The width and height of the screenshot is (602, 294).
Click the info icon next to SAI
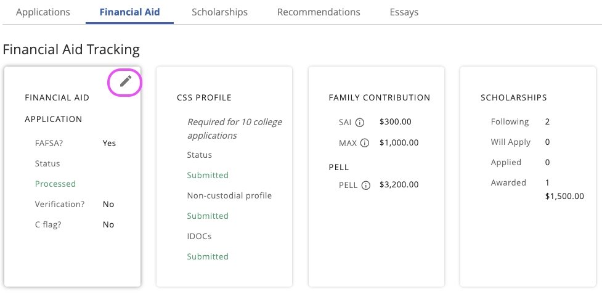[360, 123]
